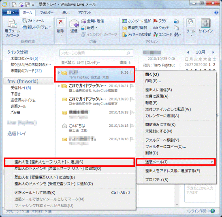The image size is (222, 217).
Task: Click the ウォッチ glasses icon
Action: [156, 28]
